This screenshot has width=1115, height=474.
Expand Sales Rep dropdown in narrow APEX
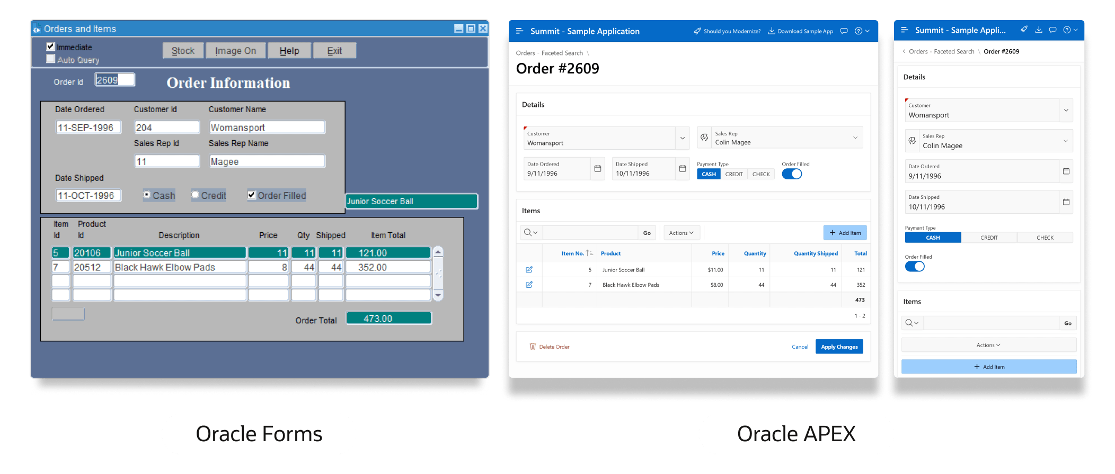[1066, 141]
